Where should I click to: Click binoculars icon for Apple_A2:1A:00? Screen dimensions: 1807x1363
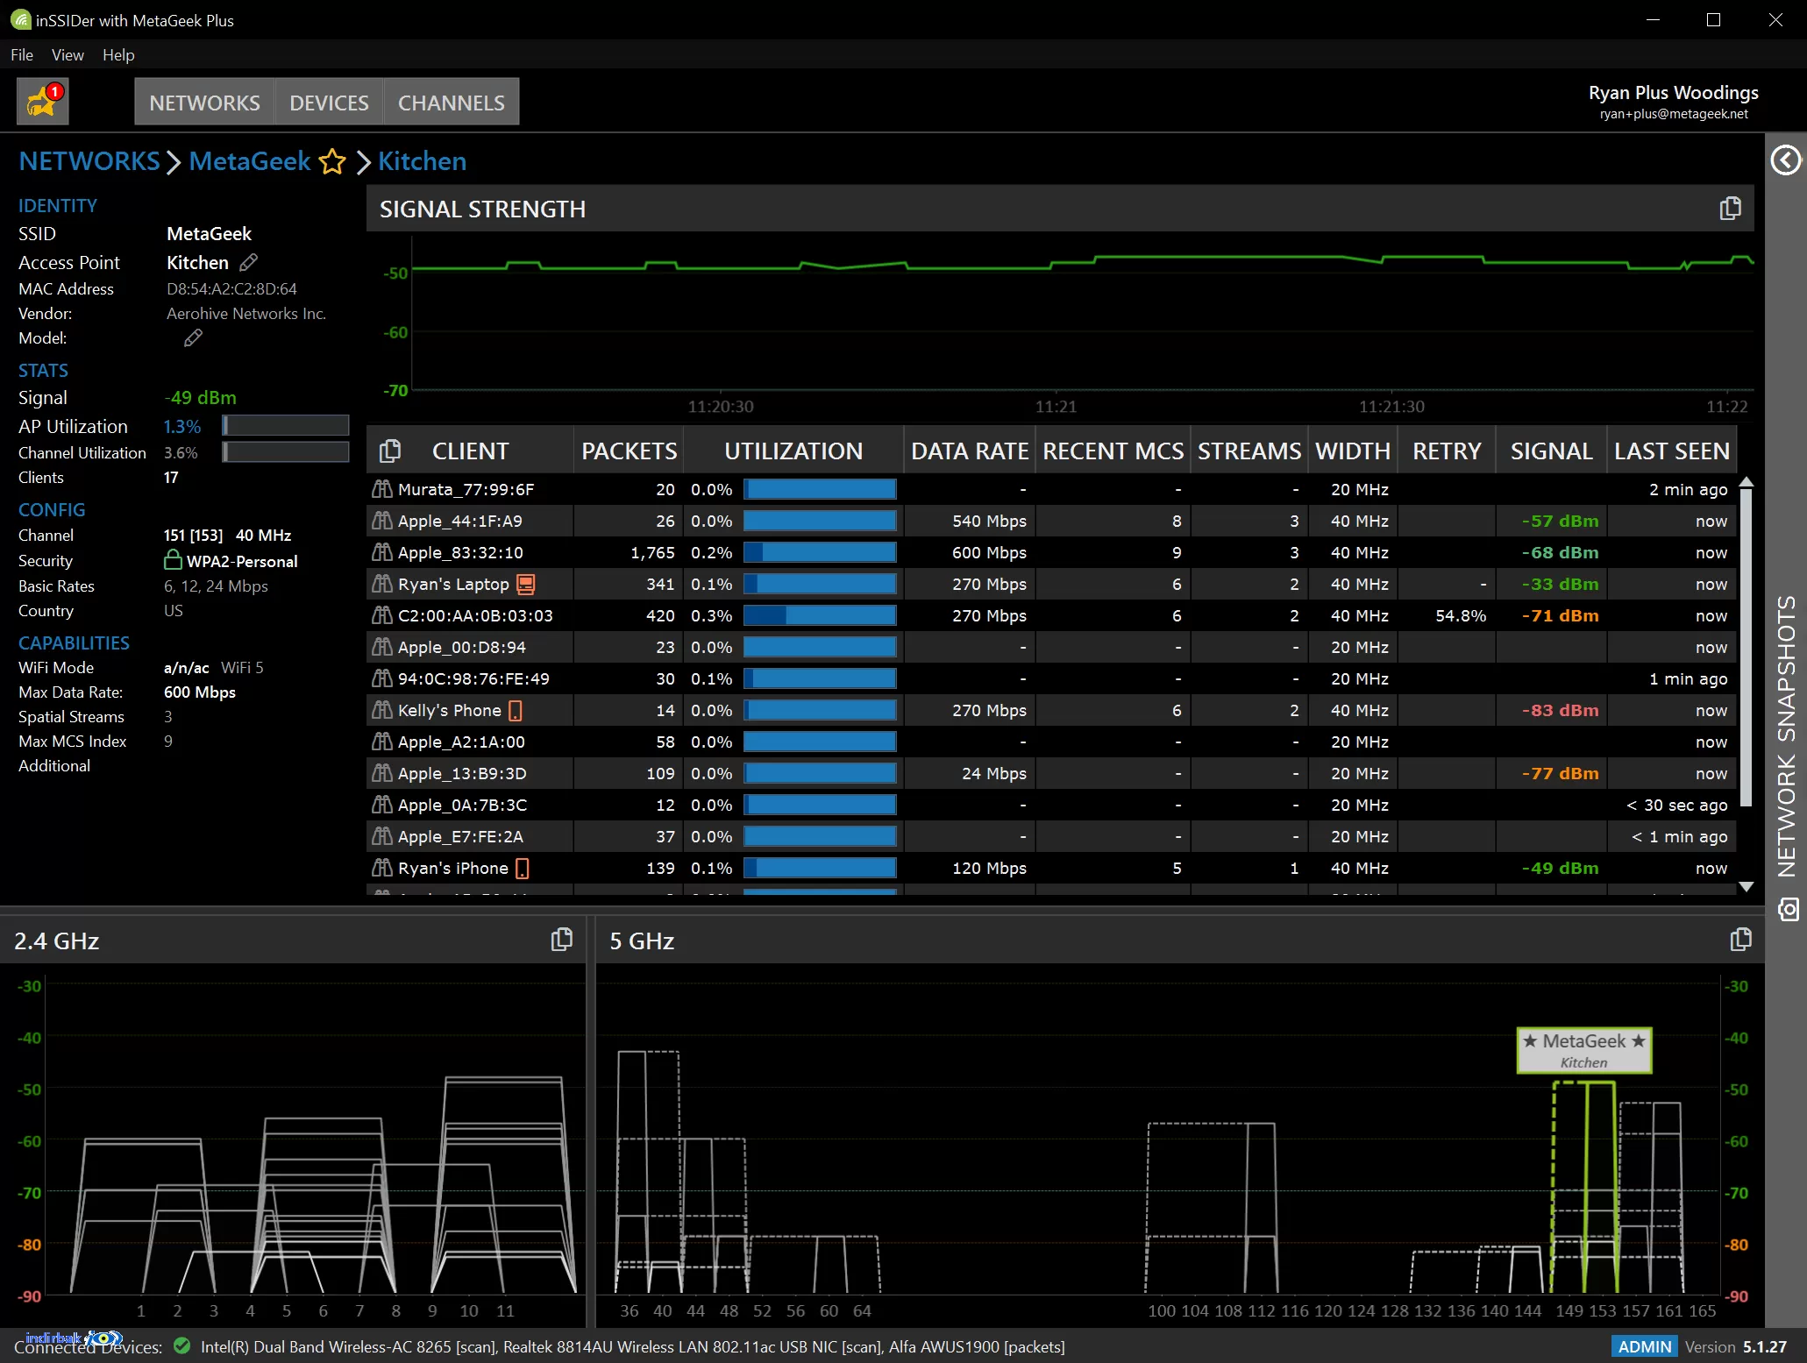[381, 742]
